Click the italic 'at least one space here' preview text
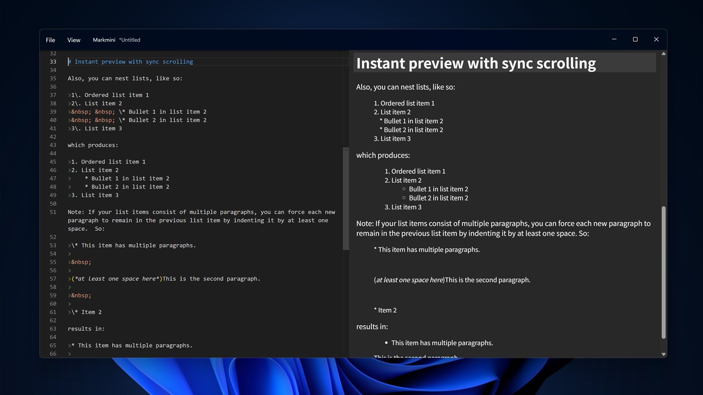The width and height of the screenshot is (703, 395). coord(409,280)
